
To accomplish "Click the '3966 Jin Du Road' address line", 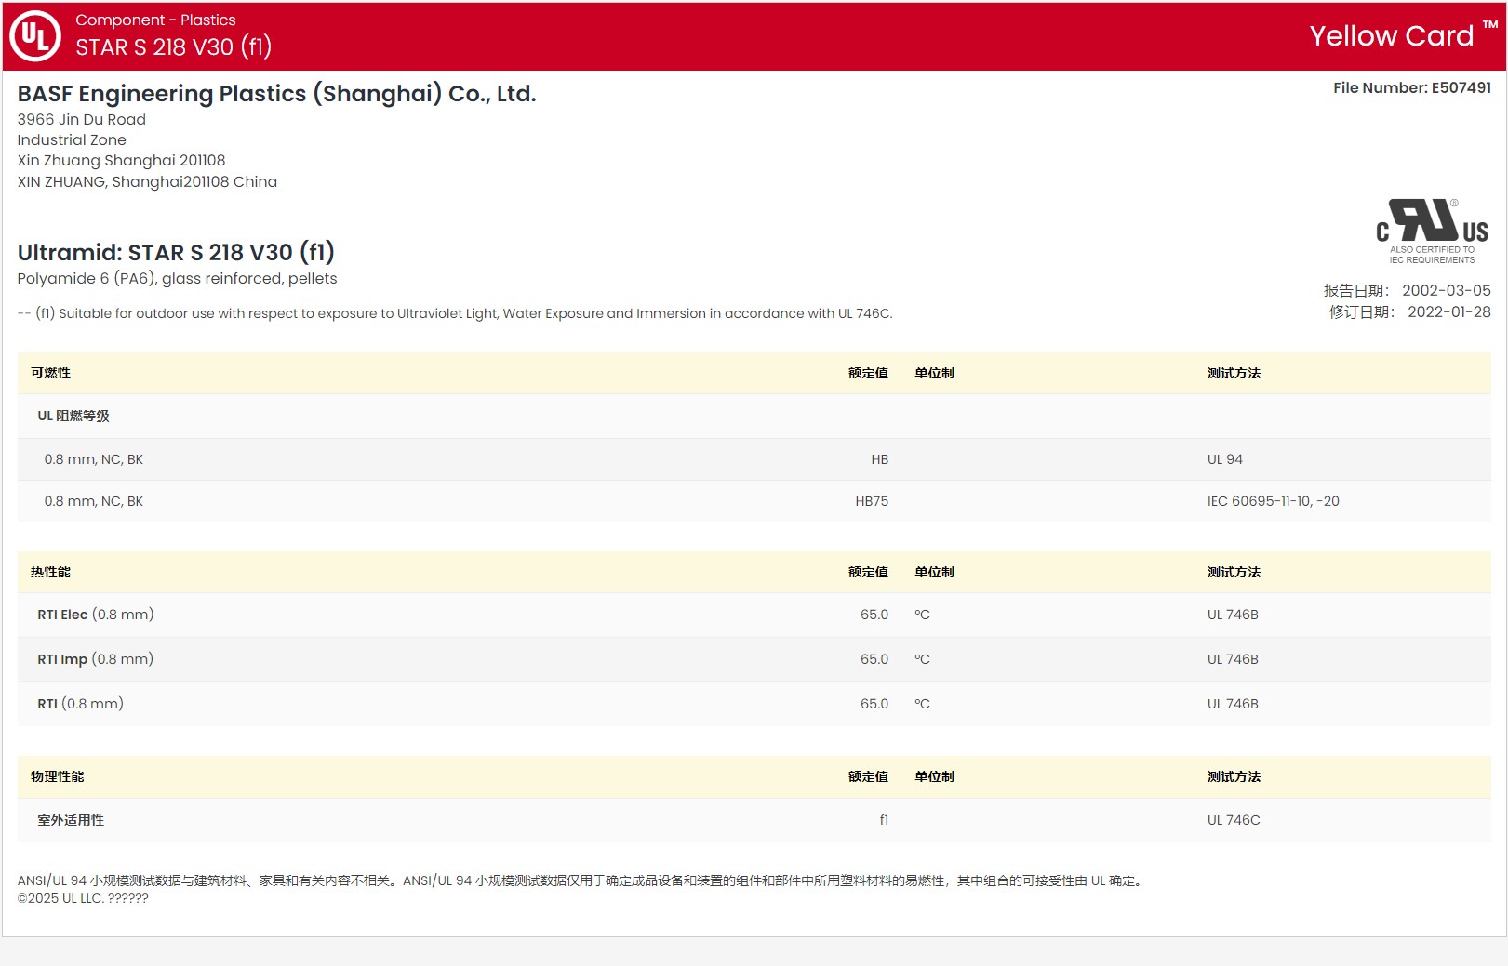I will (82, 119).
